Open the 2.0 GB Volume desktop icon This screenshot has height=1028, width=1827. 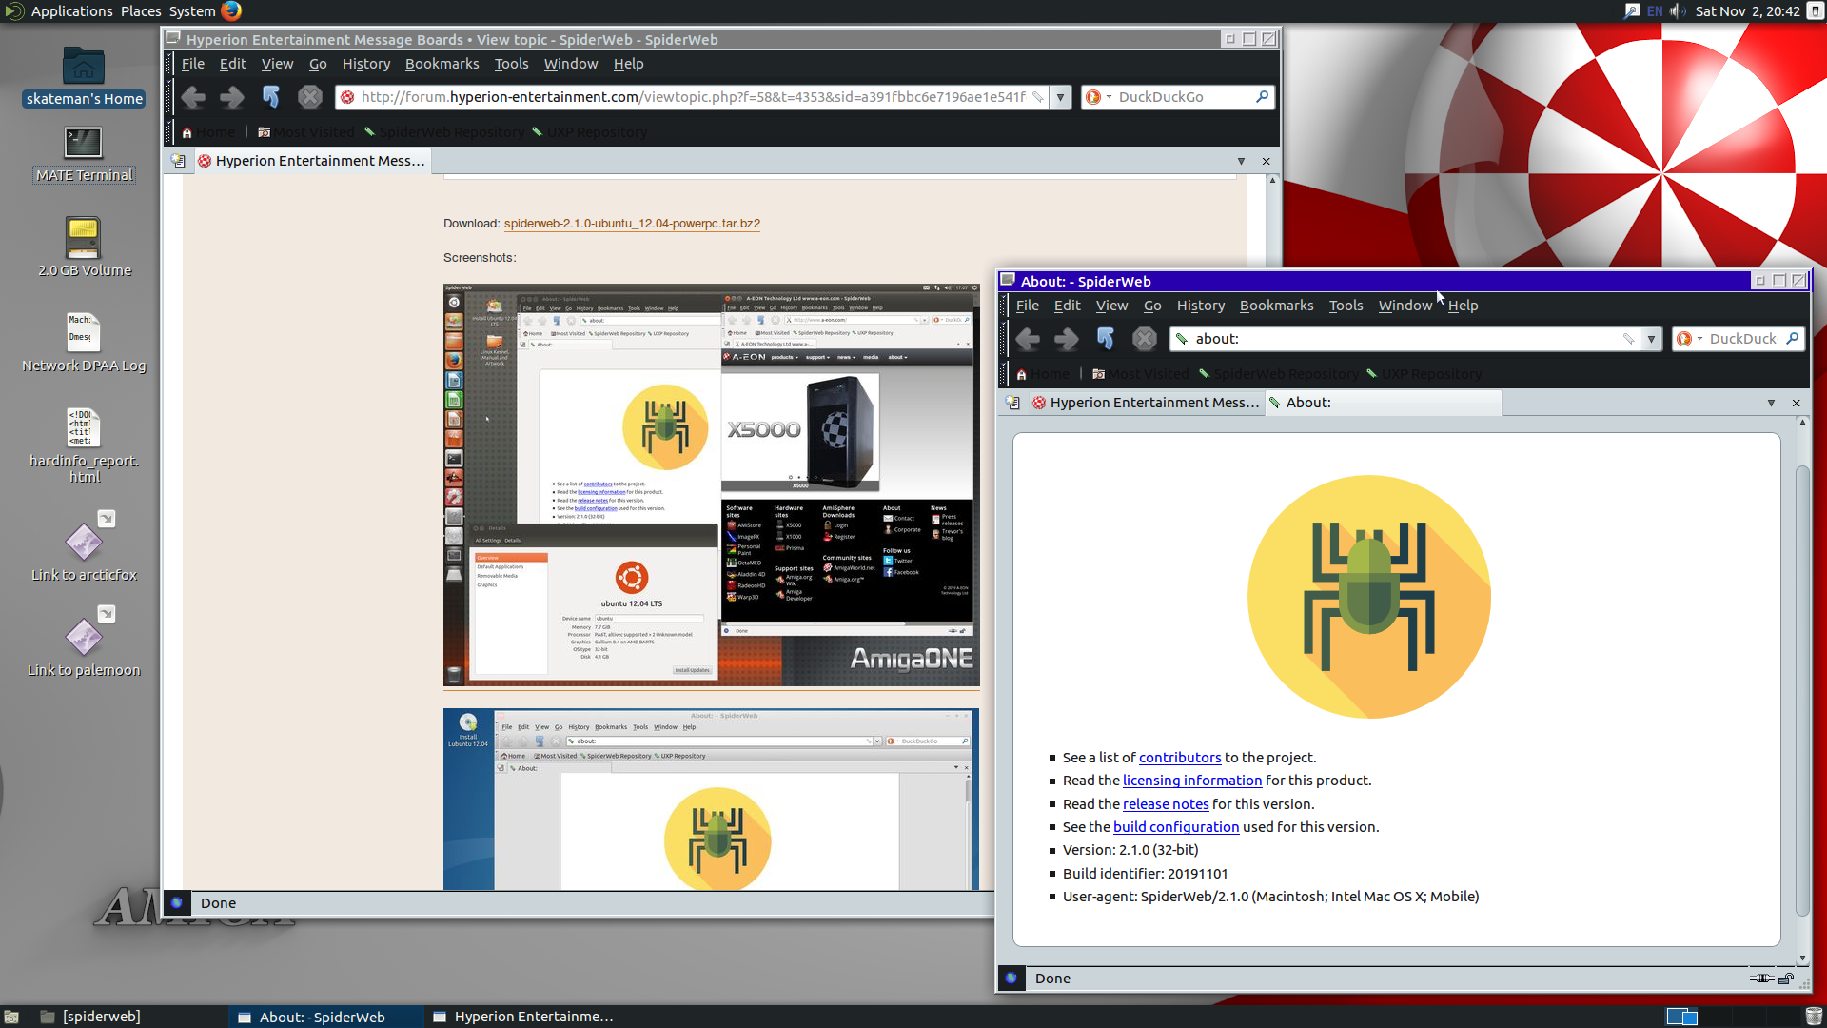pos(84,247)
